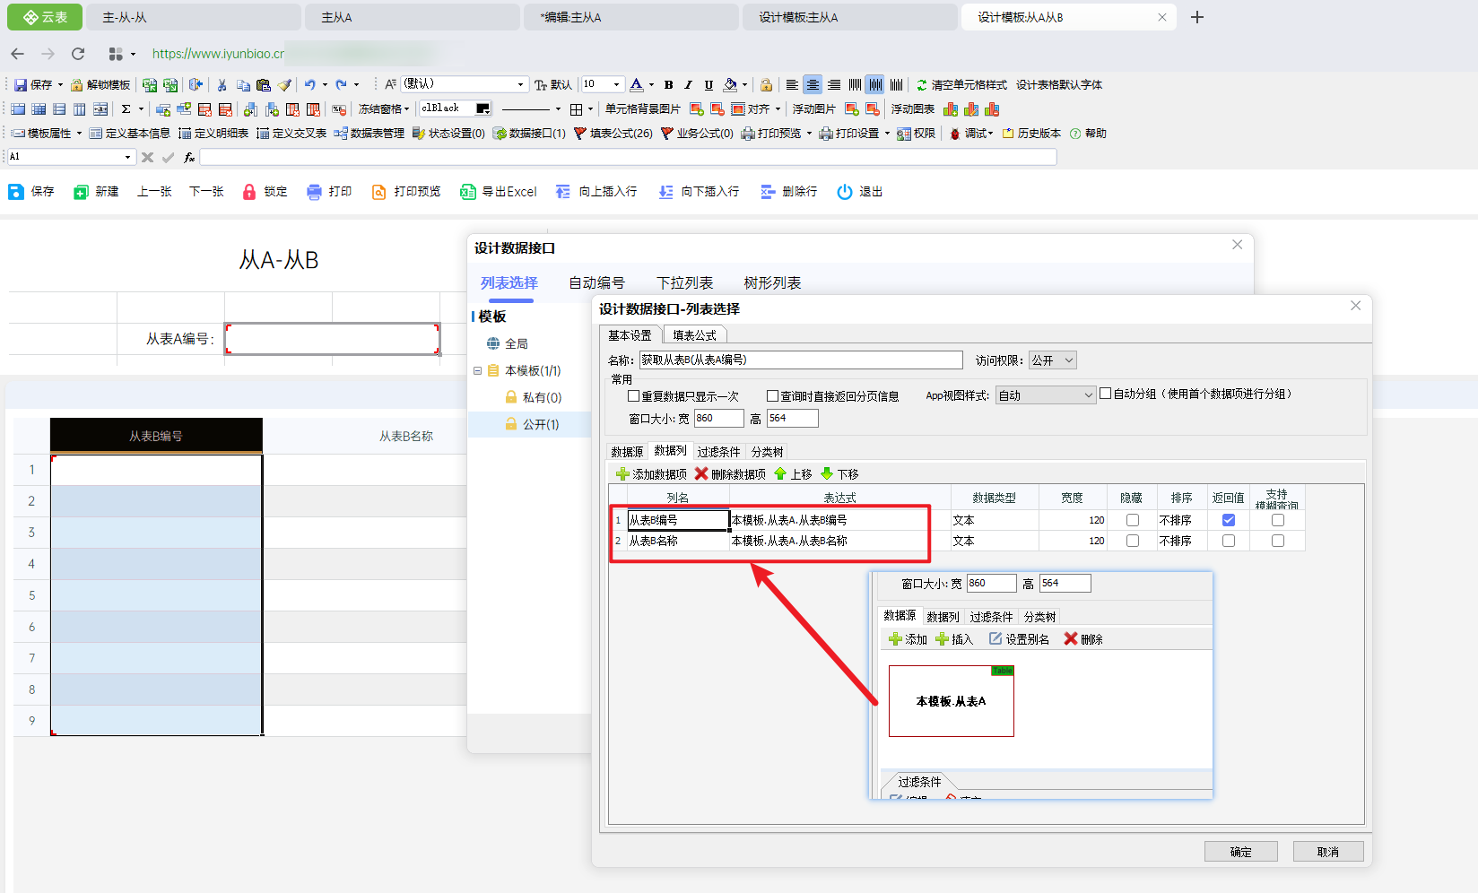Click the undo arrow icon
The height and width of the screenshot is (893, 1478).
[x=309, y=85]
